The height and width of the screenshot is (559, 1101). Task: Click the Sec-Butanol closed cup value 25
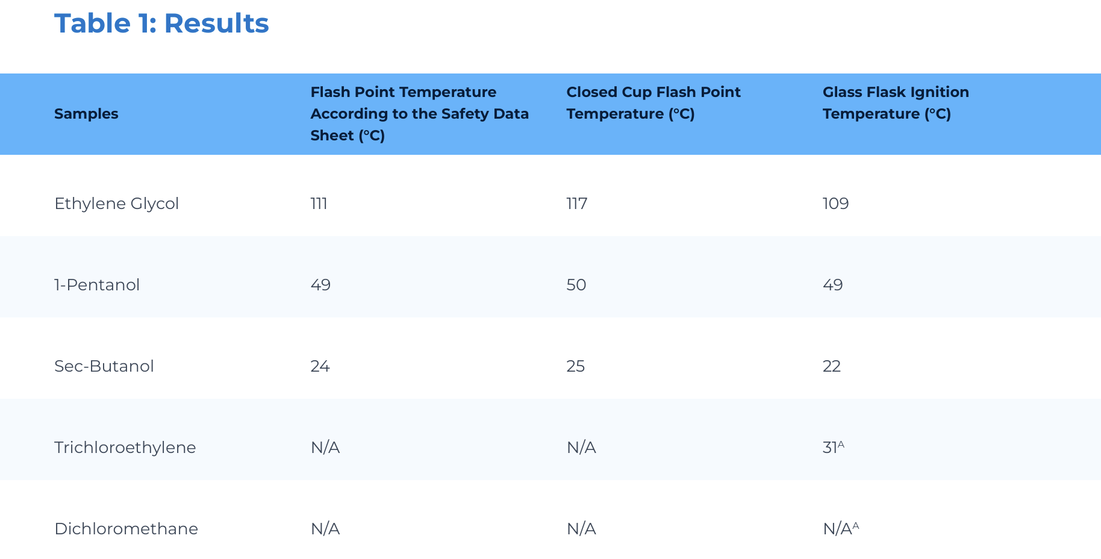575,366
